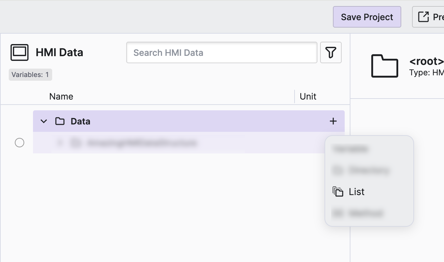Click the Name column header
The image size is (444, 262).
(x=61, y=97)
